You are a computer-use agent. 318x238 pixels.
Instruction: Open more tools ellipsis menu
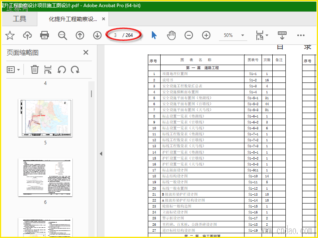pyautogui.click(x=301, y=35)
